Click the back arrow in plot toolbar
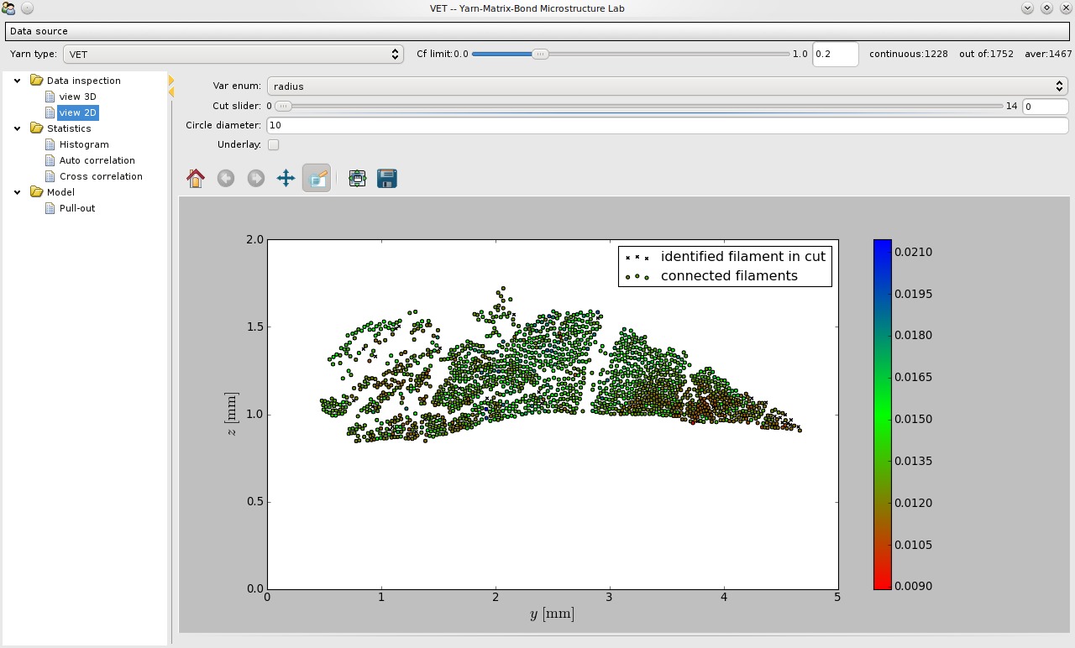This screenshot has height=648, width=1075. point(226,178)
